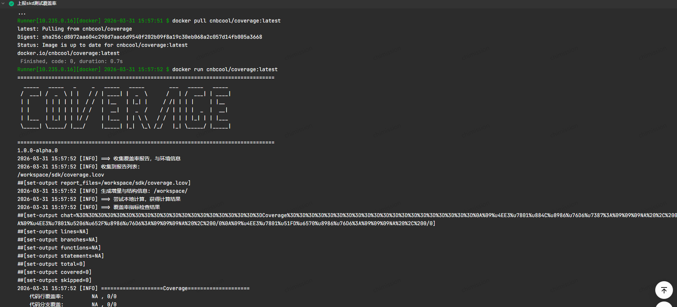Click the set-output functions=NA line

[59, 248]
